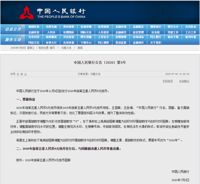
Task: Open the 网上调查 service link
Action: [103, 42]
